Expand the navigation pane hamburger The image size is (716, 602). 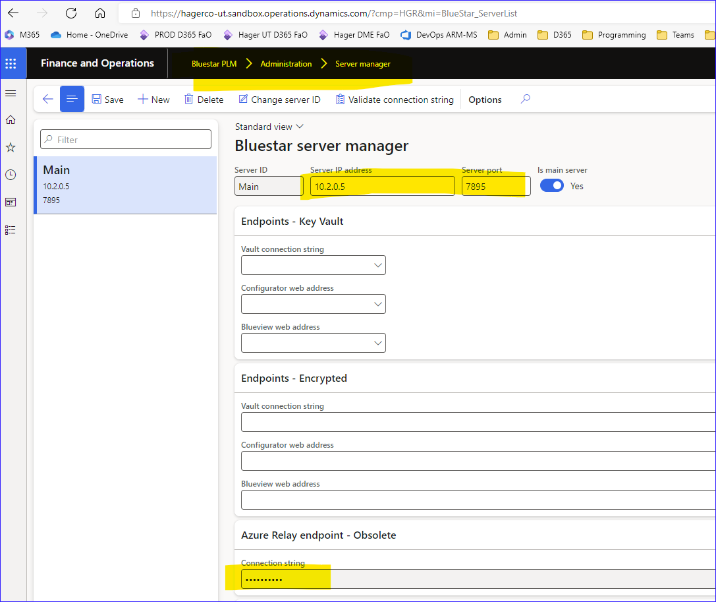tap(11, 93)
